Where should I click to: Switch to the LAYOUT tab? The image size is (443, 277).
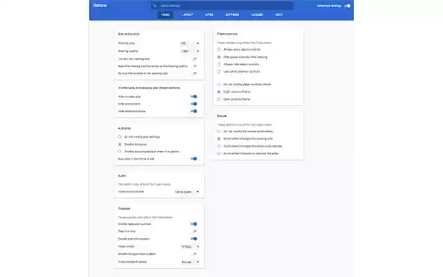(188, 15)
